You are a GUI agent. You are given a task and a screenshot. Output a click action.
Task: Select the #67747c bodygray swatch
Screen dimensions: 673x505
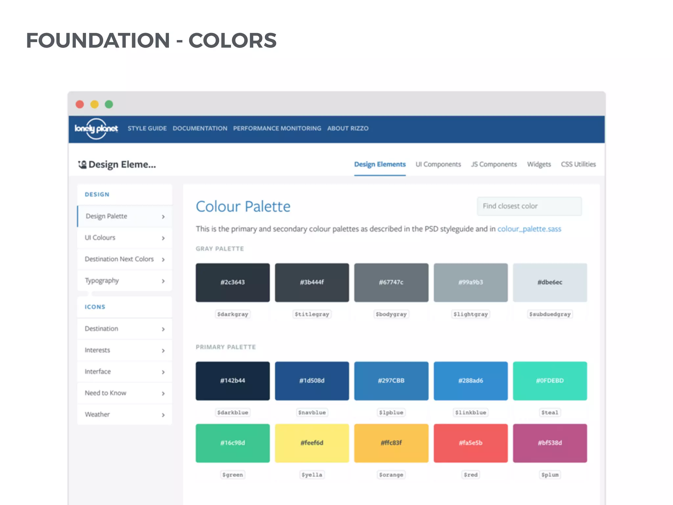pyautogui.click(x=391, y=282)
